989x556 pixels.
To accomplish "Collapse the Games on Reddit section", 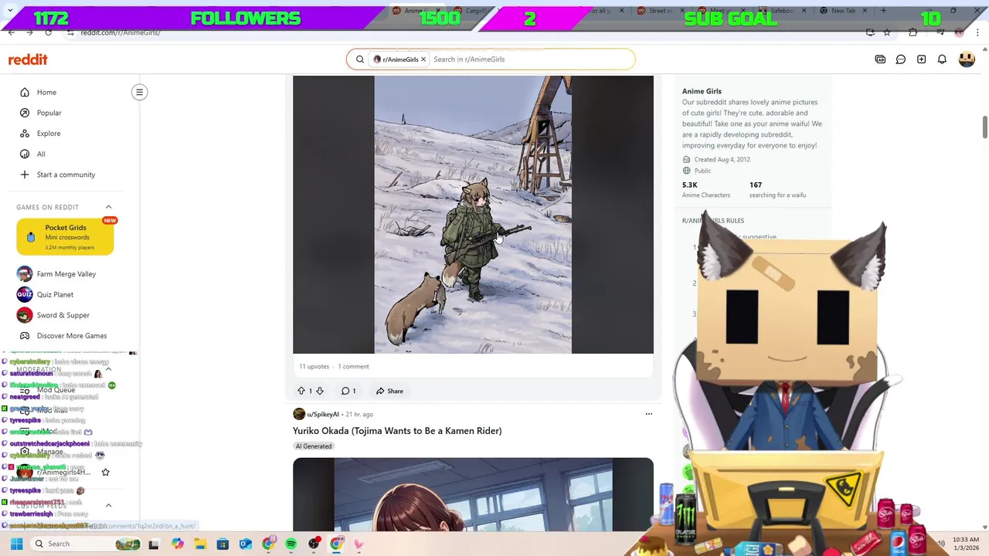I will click(x=108, y=207).
